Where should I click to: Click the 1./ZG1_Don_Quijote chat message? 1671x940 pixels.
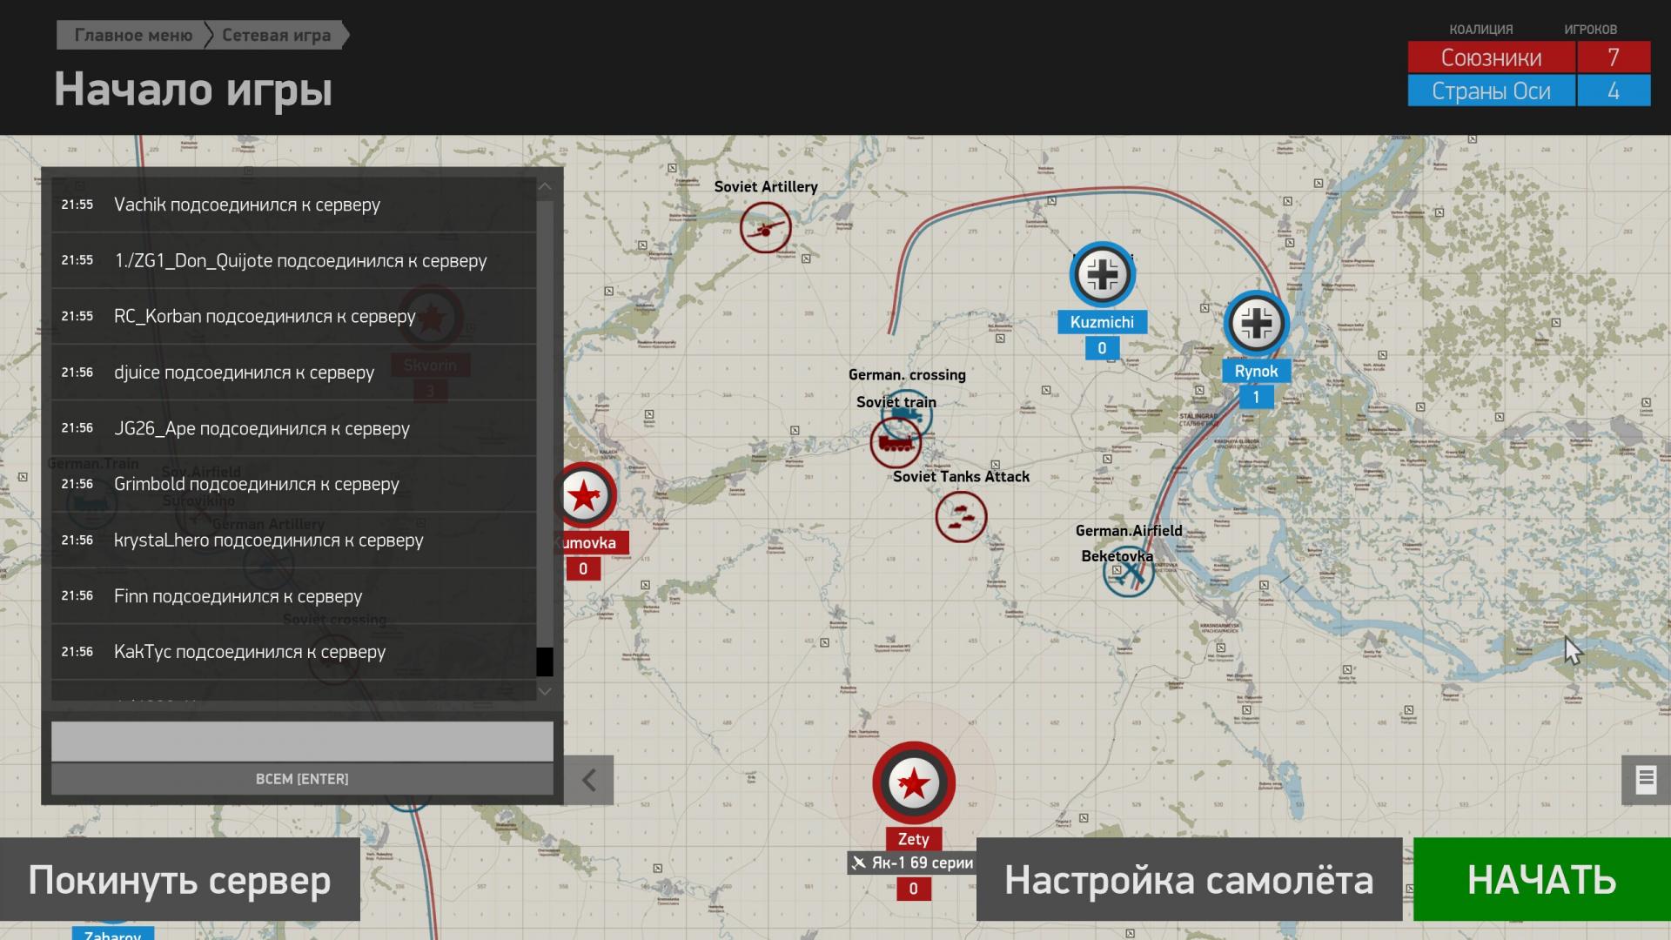(293, 260)
